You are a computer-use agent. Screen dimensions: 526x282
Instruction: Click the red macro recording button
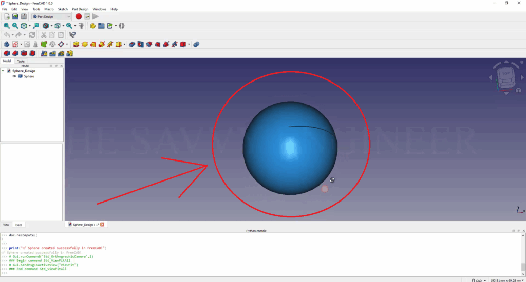click(x=79, y=16)
